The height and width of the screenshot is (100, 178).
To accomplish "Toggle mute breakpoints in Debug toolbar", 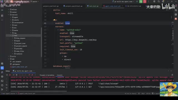I will [32, 75].
